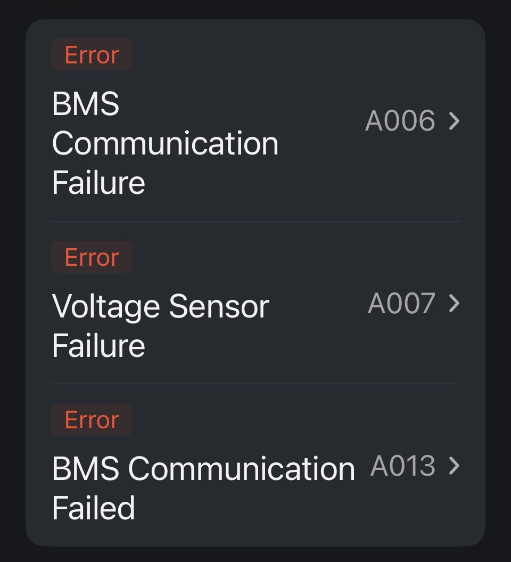Select the A013 error code label

[x=402, y=466]
